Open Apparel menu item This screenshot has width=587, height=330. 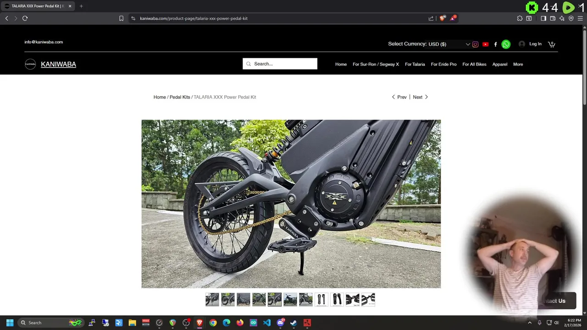500,64
